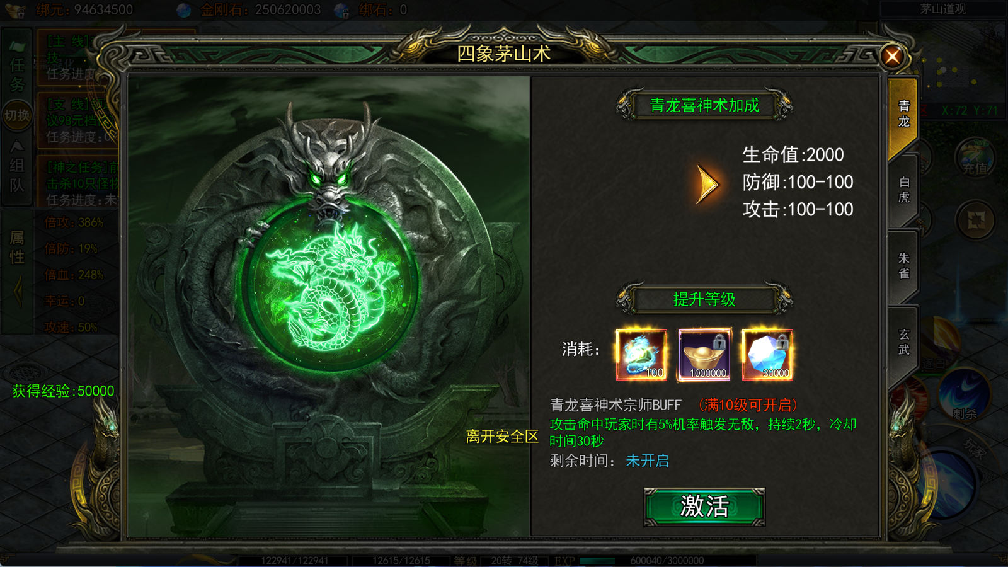1008x567 pixels.
Task: Toggle the 切换 switch button in the left sidebar
Action: (x=17, y=115)
